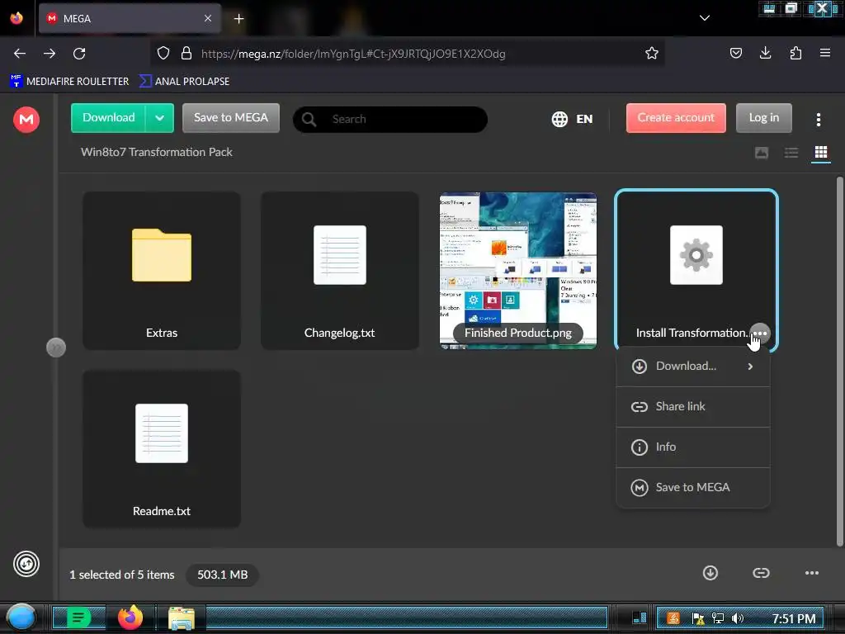Open the second bookmark on the bookmarks bar
Viewport: 845px width, 634px height.
[184, 82]
